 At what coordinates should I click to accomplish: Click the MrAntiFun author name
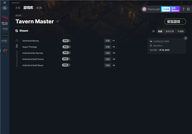click(158, 46)
